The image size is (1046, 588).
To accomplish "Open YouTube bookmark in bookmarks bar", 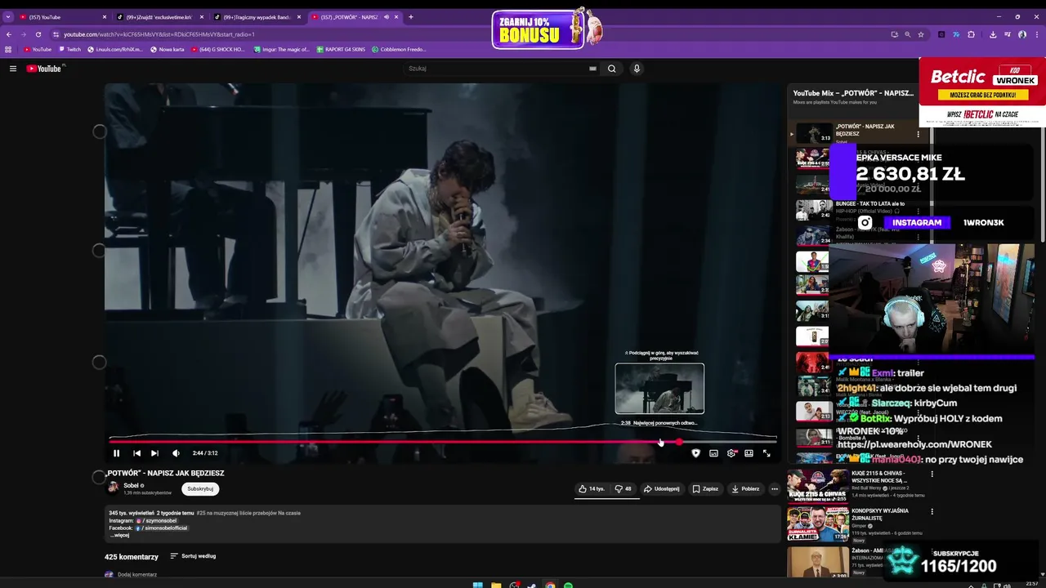I will [38, 49].
